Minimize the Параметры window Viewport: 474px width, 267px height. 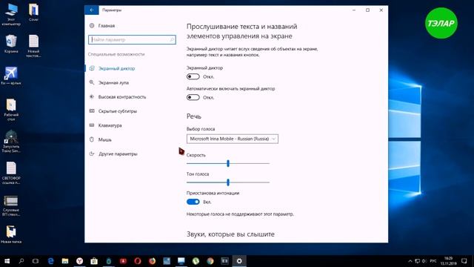354,10
